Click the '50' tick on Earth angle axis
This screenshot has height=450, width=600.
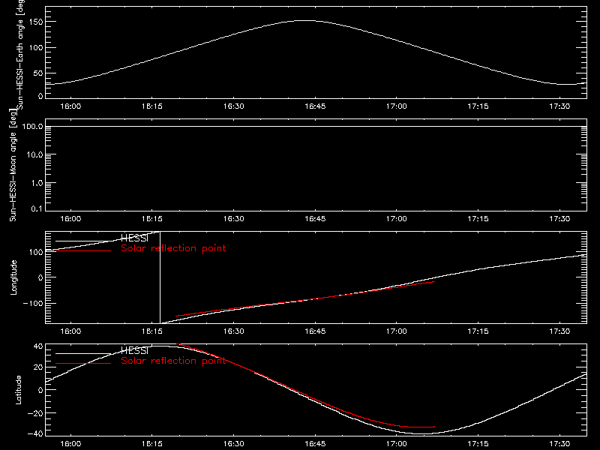pyautogui.click(x=38, y=73)
